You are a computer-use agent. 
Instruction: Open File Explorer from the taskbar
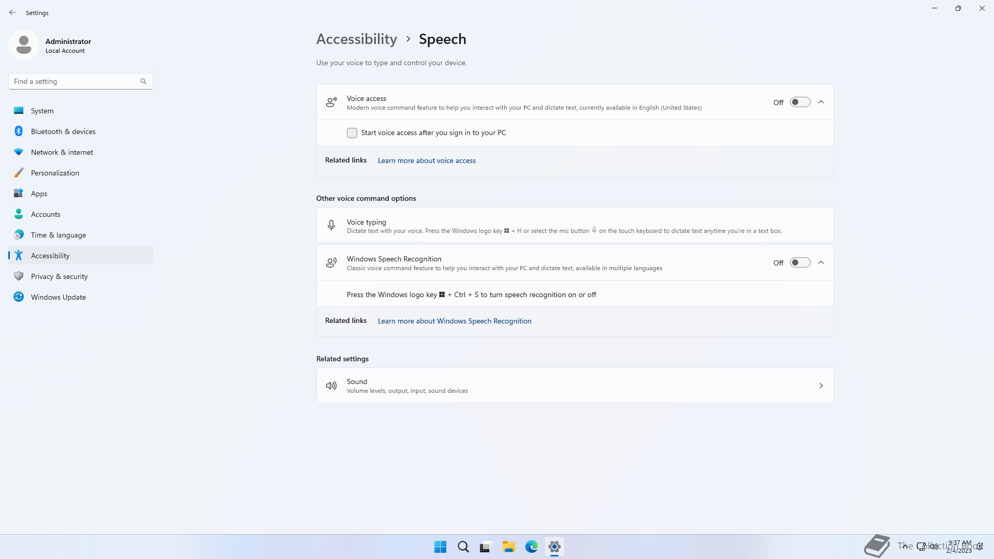(x=508, y=547)
